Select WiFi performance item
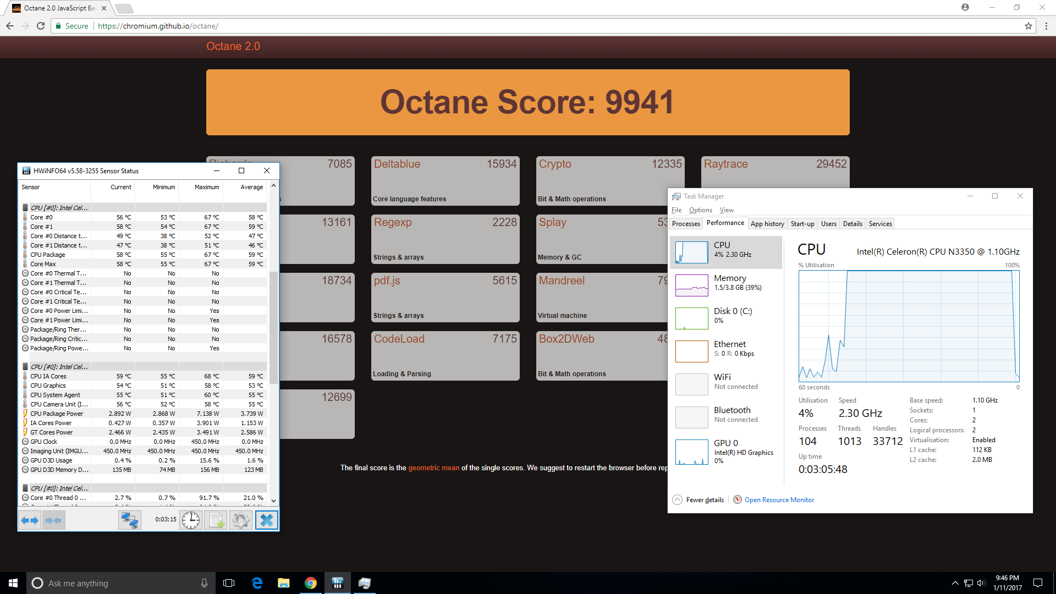1056x594 pixels. 726,384
